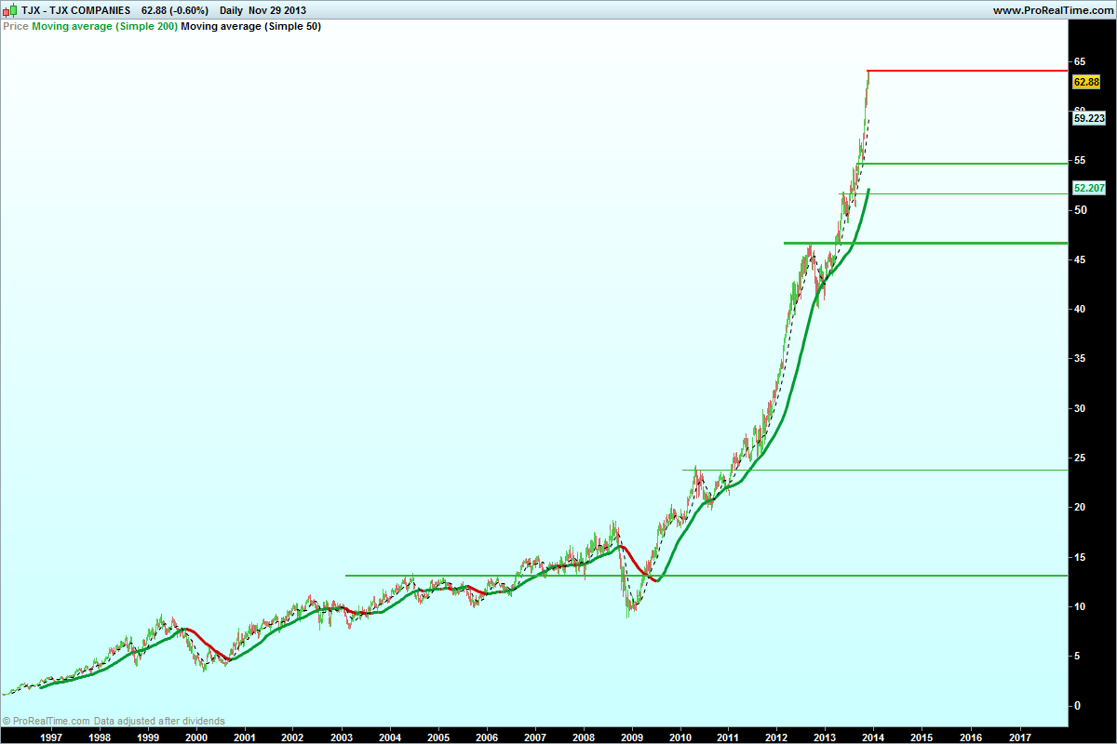1117x744 pixels.
Task: Click the 2009 label on time axis
Action: click(631, 735)
